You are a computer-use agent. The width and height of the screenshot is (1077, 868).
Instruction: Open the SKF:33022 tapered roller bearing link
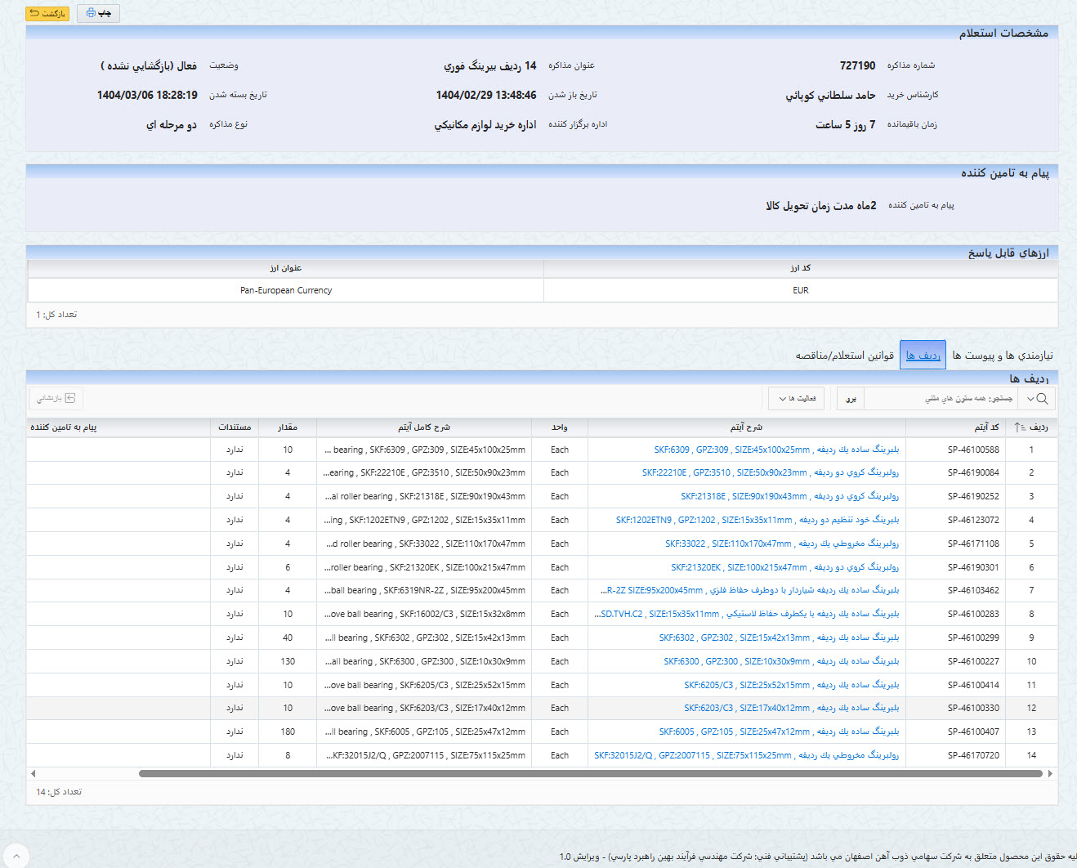(781, 544)
